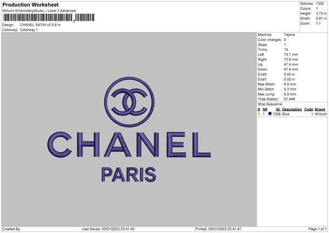This screenshot has width=329, height=233.
Task: Click the interlocking CC circle emblem
Action: pos(129,102)
